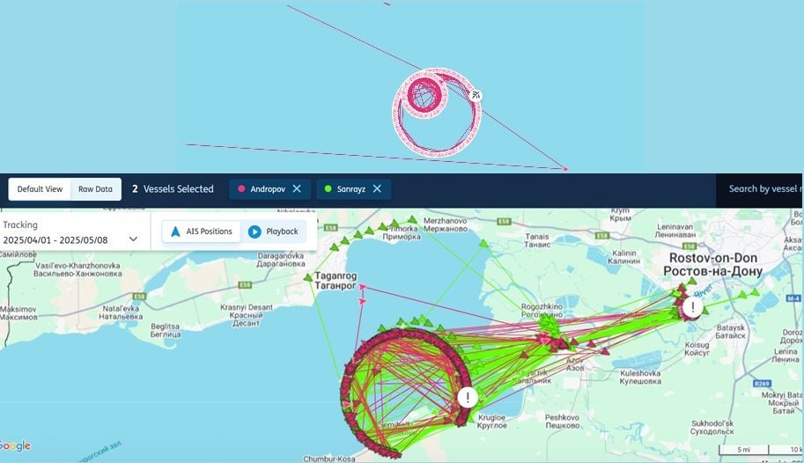This screenshot has width=804, height=463.
Task: Click the Taganrog map label
Action: 336,281
